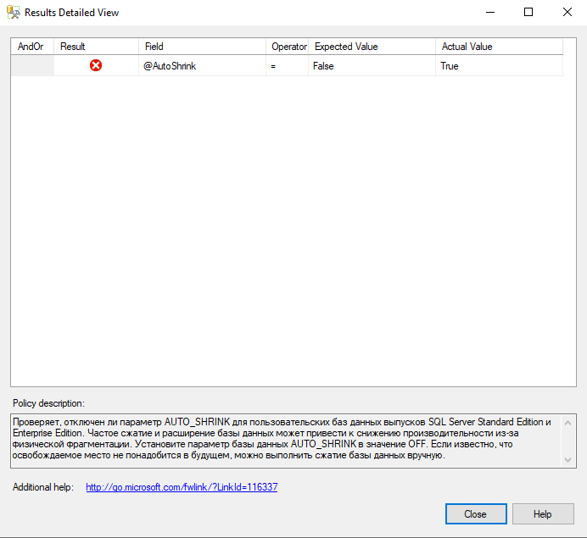Select the @AutoShrink field cell

point(202,66)
